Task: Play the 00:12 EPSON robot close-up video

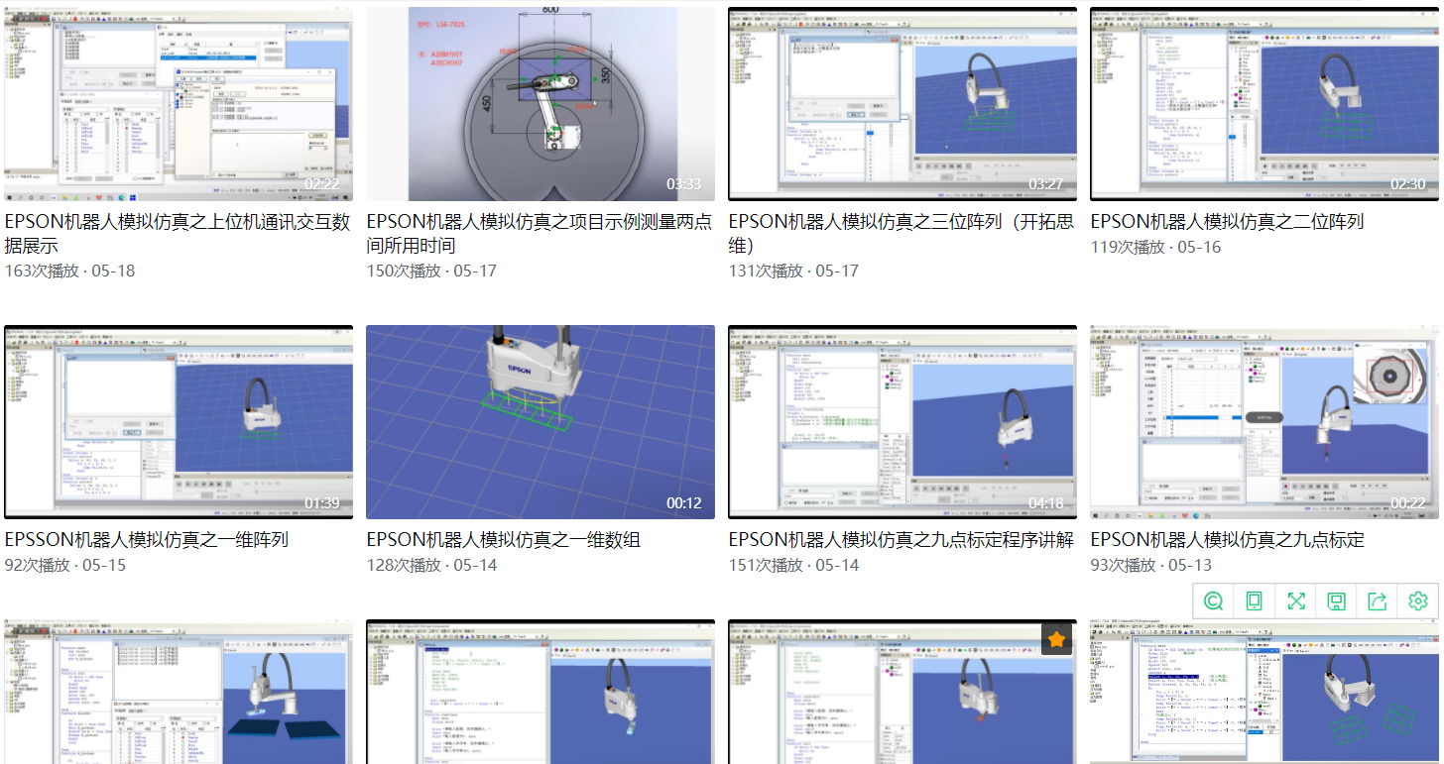Action: pyautogui.click(x=541, y=421)
